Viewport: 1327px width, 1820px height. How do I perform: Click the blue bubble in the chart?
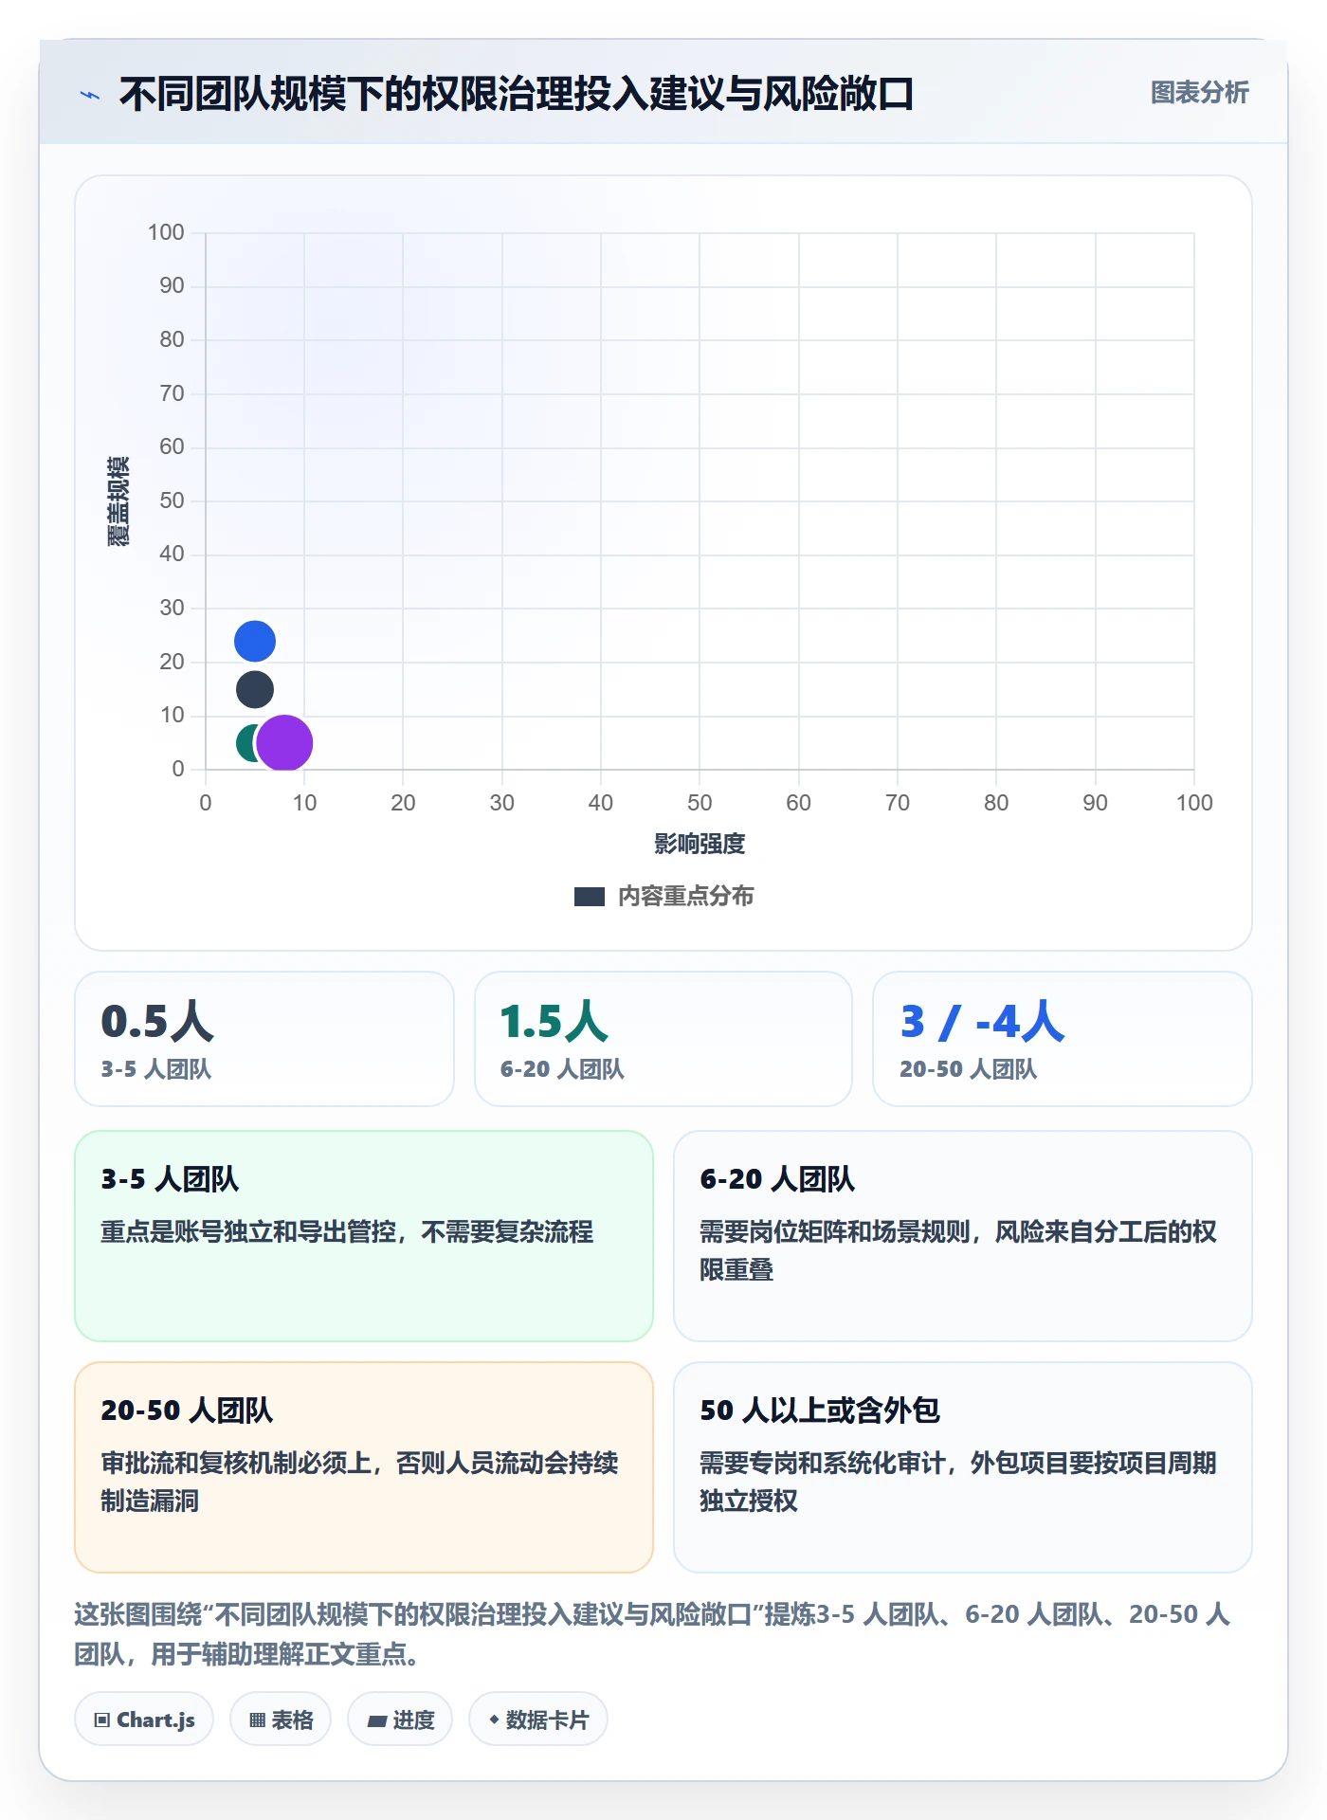[x=255, y=642]
